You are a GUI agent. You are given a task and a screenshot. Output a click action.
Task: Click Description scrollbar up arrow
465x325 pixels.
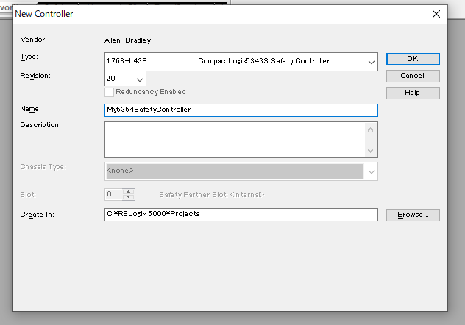[x=370, y=129]
